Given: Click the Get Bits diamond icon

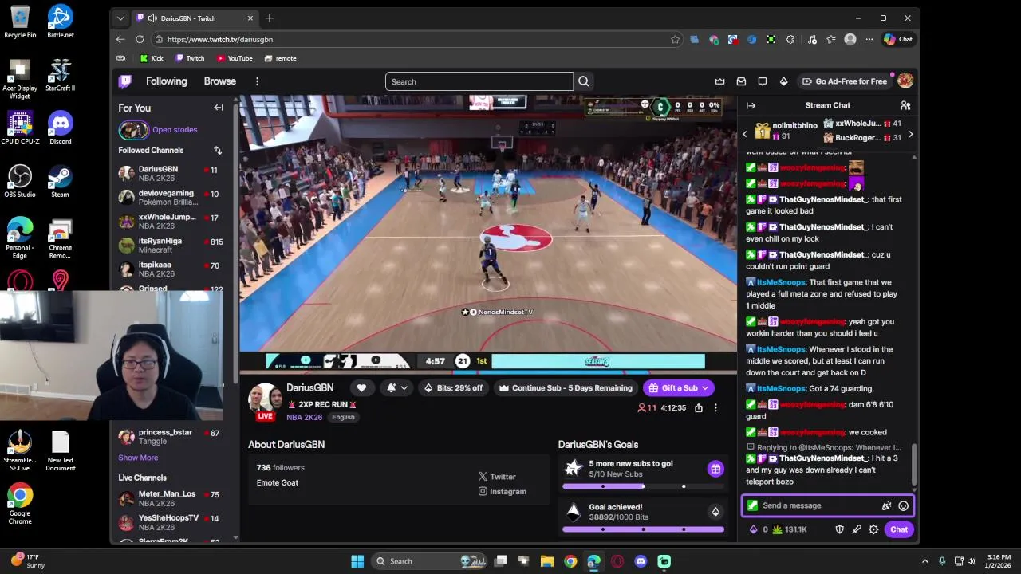Looking at the screenshot, I should (783, 81).
